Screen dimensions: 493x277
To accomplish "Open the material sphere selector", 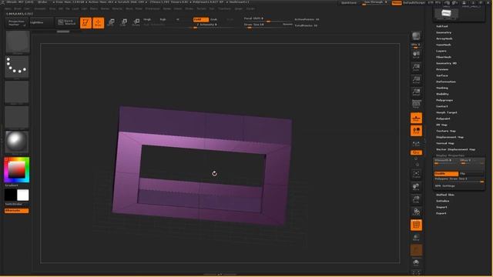I will pyautogui.click(x=17, y=142).
